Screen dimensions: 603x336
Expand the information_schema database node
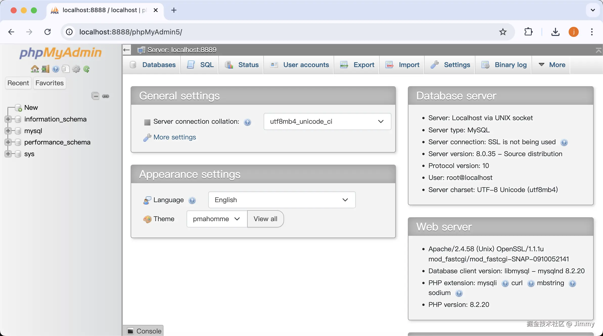8,119
